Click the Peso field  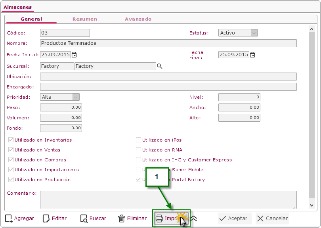coord(61,107)
